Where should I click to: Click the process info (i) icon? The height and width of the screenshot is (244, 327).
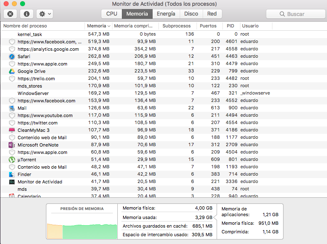coord(27,14)
